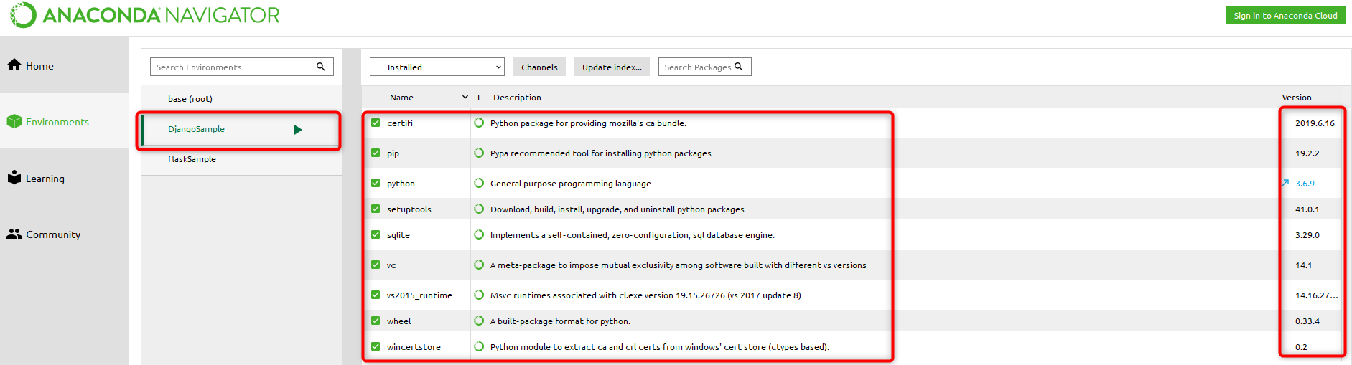
Task: Click the Channels button
Action: pos(539,67)
